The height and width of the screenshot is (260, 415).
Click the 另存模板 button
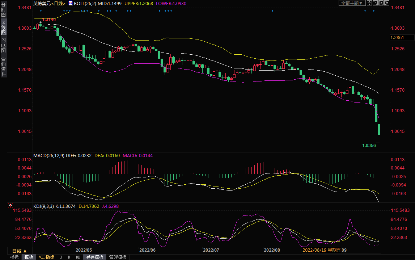tap(94, 257)
